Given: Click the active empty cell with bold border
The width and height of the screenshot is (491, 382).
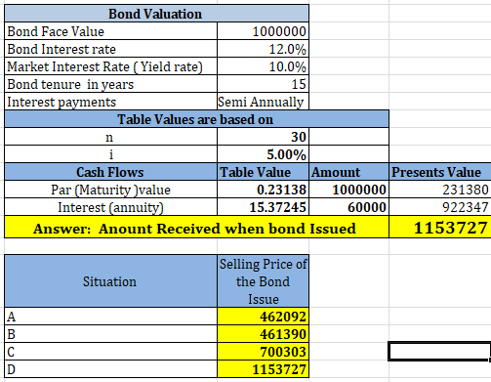Looking at the screenshot, I should click(439, 351).
